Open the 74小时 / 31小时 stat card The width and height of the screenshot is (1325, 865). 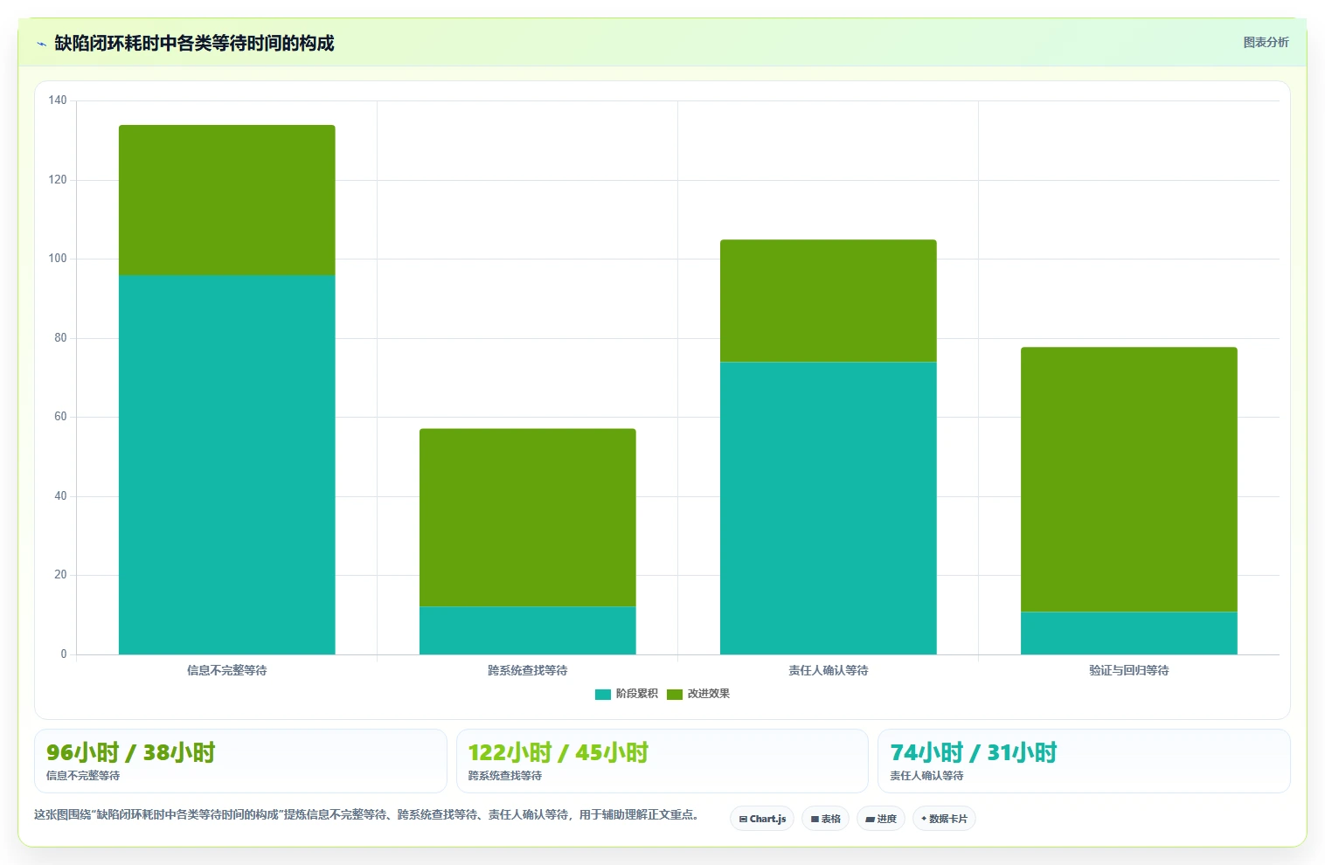click(x=1084, y=761)
